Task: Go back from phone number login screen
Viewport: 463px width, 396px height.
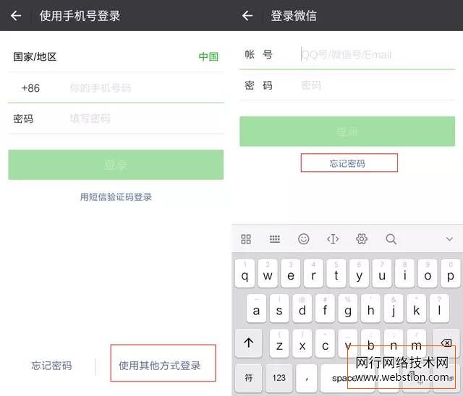Action: point(16,16)
